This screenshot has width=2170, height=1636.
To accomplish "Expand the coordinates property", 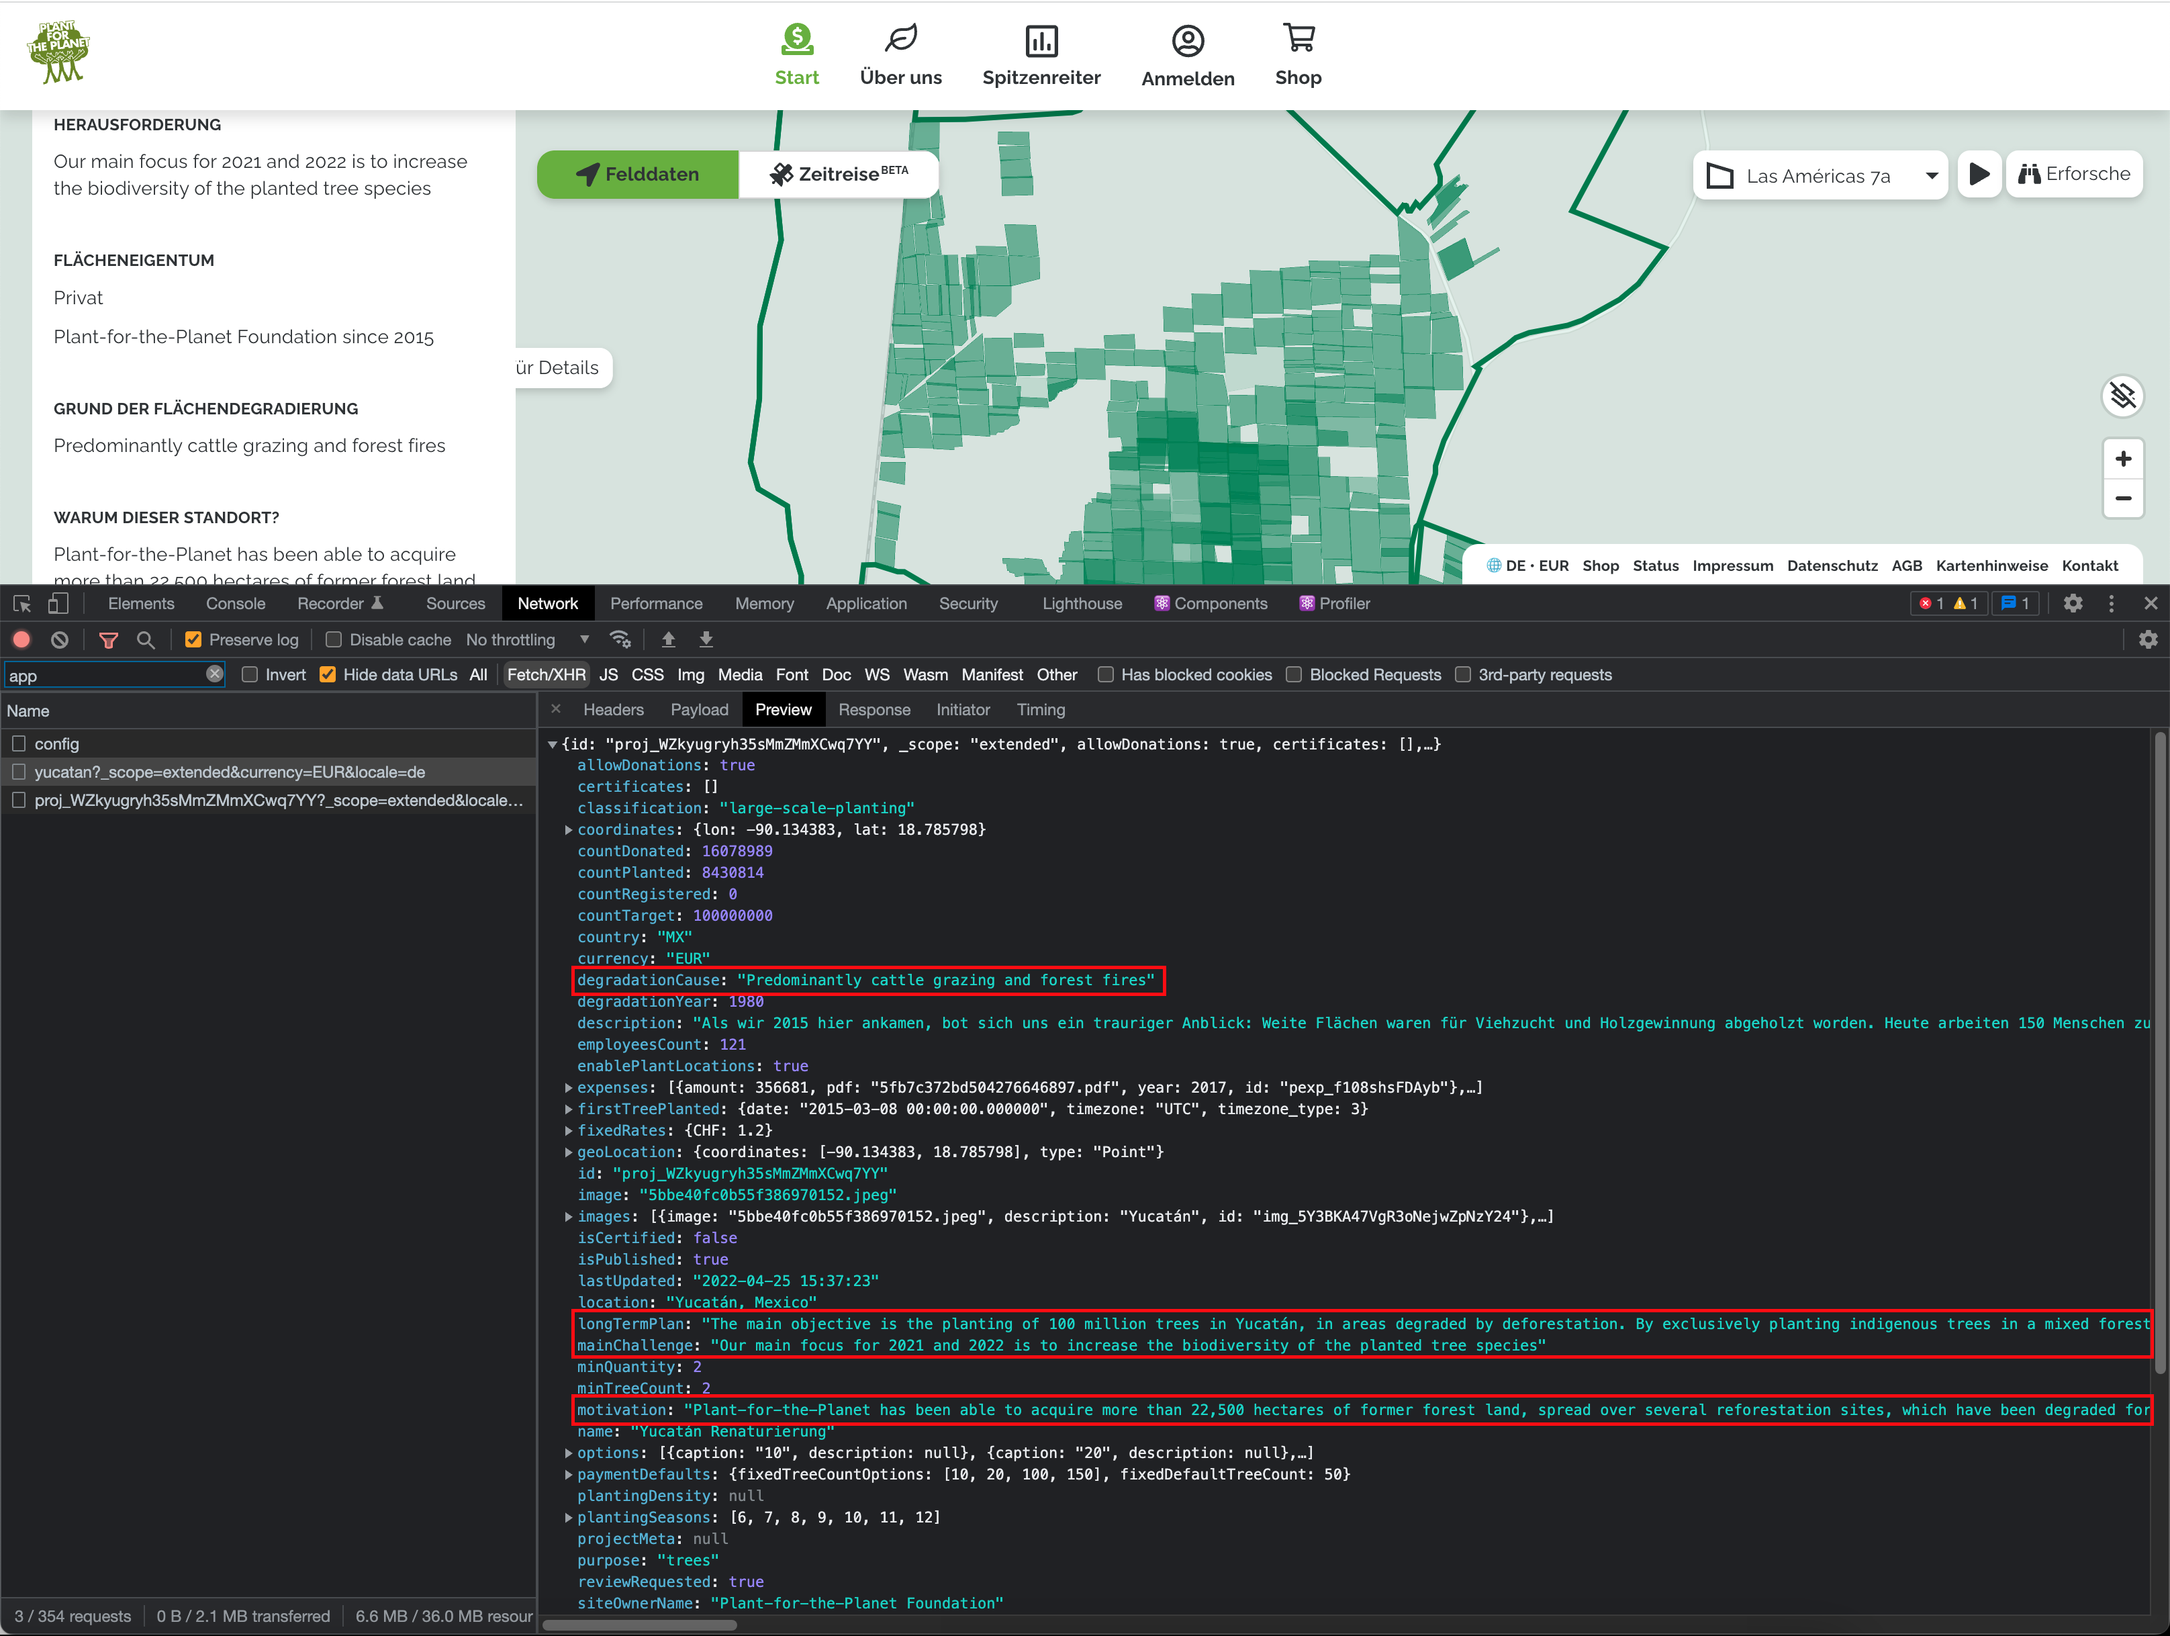I will (568, 829).
